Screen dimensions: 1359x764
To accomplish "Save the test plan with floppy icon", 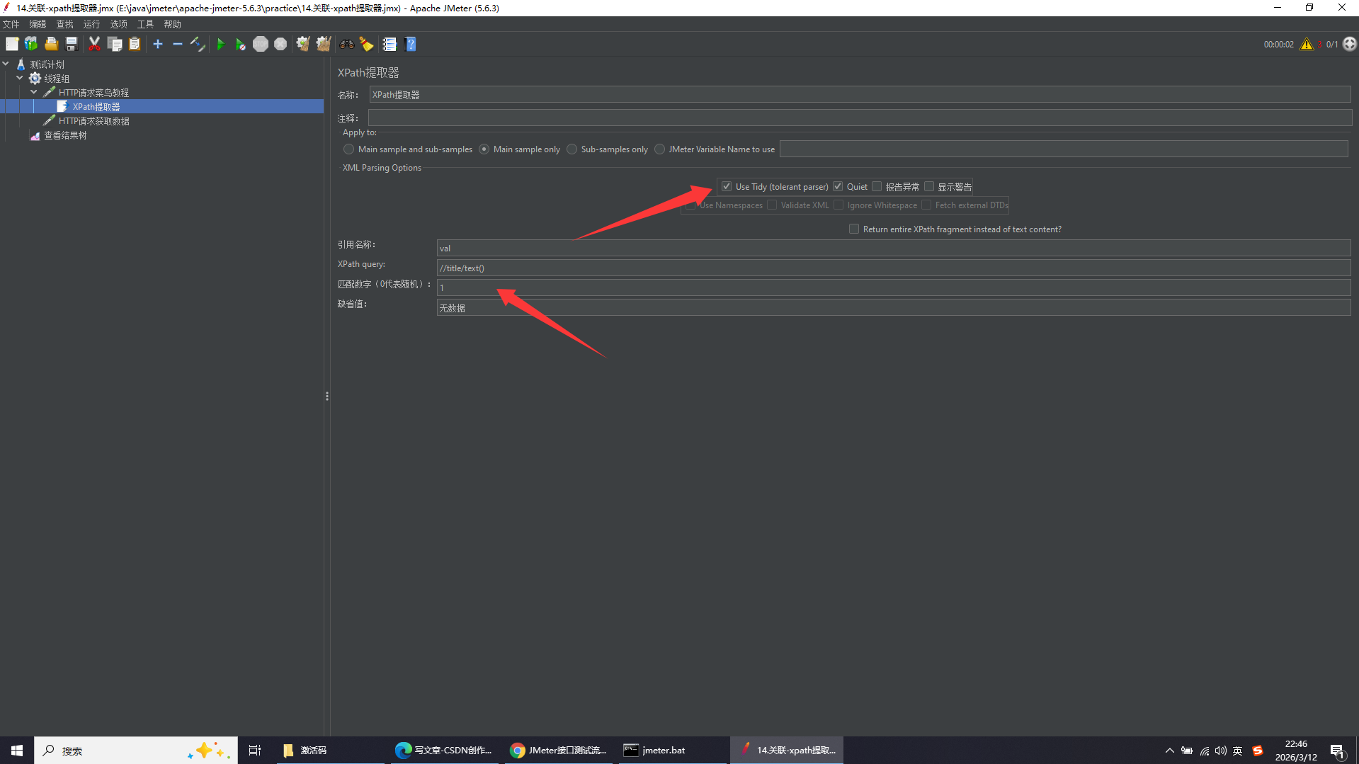I will (x=71, y=44).
